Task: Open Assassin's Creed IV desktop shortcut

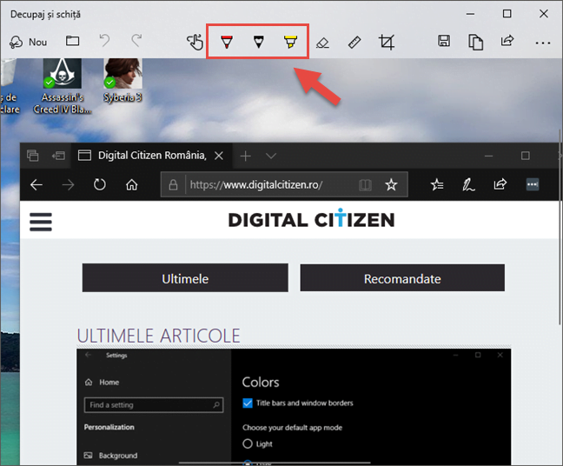Action: tap(62, 87)
